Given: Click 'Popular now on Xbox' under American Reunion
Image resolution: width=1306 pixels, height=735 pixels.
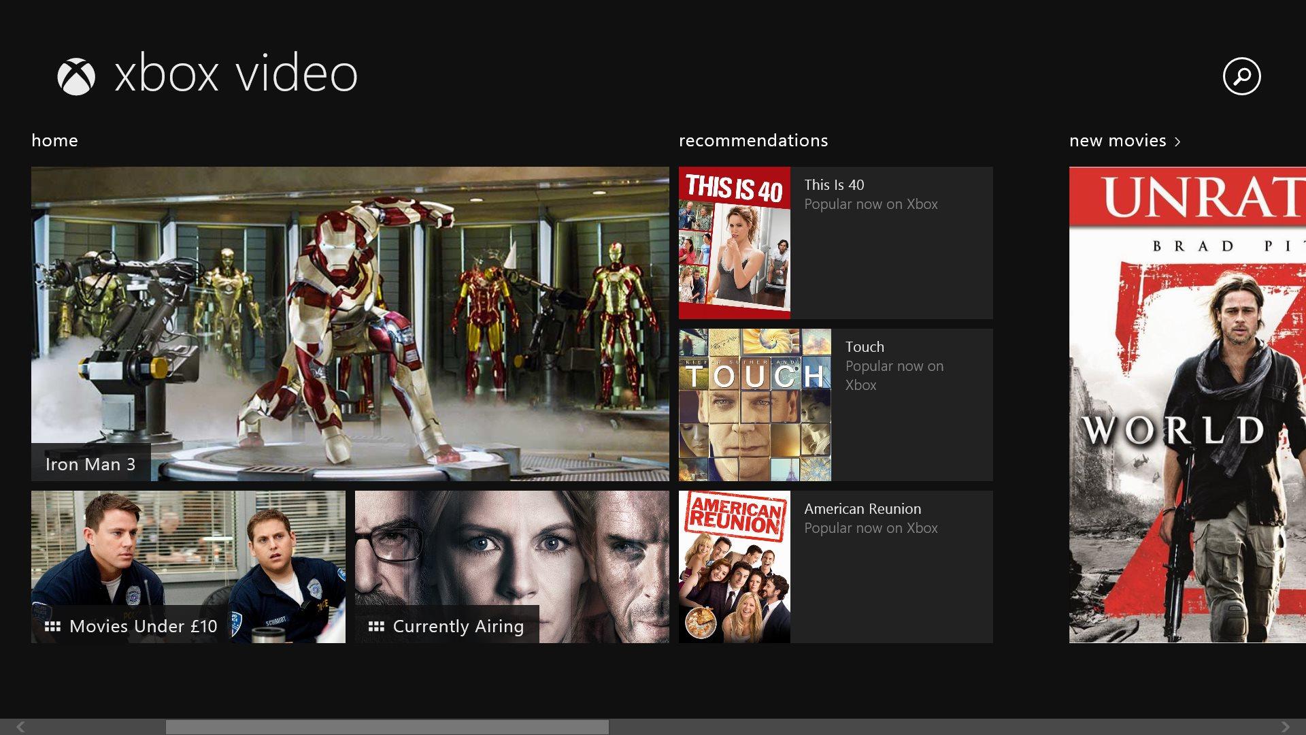Looking at the screenshot, I should [x=871, y=528].
